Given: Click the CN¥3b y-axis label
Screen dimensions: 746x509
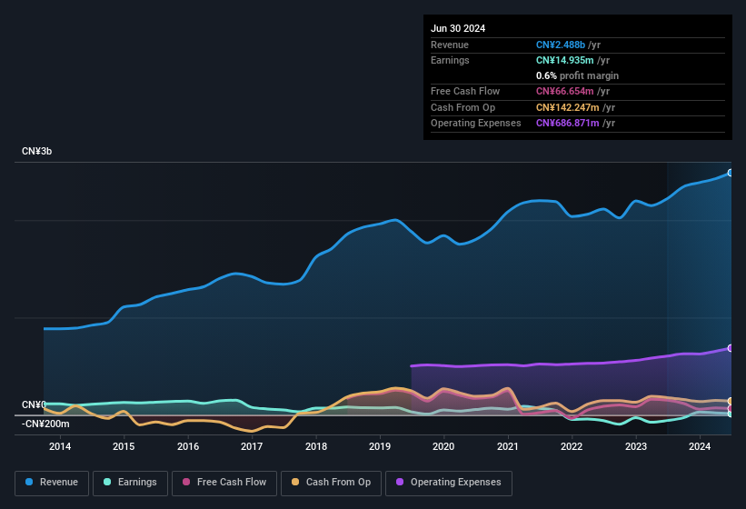Looking at the screenshot, I should coord(36,151).
